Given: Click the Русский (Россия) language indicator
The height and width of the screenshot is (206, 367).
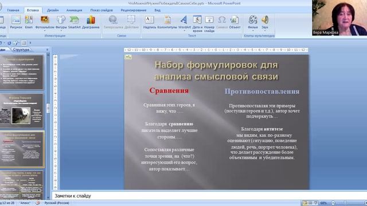Looking at the screenshot, I should (x=57, y=203).
